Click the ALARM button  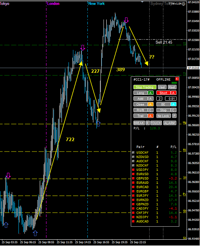click(170, 123)
